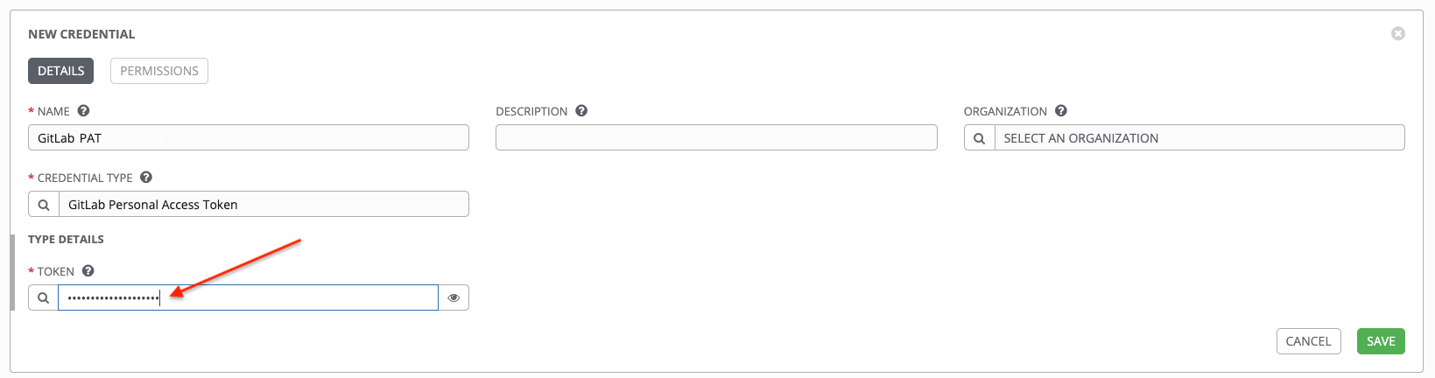This screenshot has width=1435, height=378.
Task: Close the New Credential panel
Action: (1398, 33)
